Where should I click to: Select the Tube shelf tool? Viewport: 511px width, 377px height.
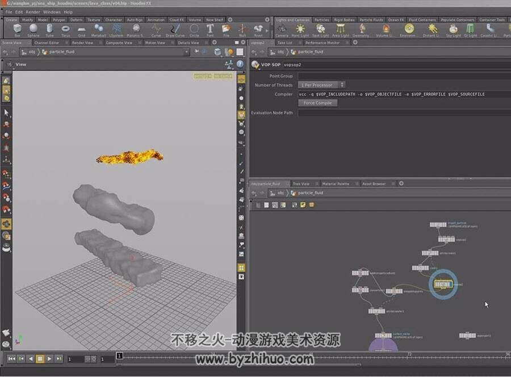point(49,30)
